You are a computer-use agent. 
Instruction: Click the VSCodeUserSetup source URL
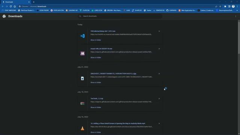[121, 34]
